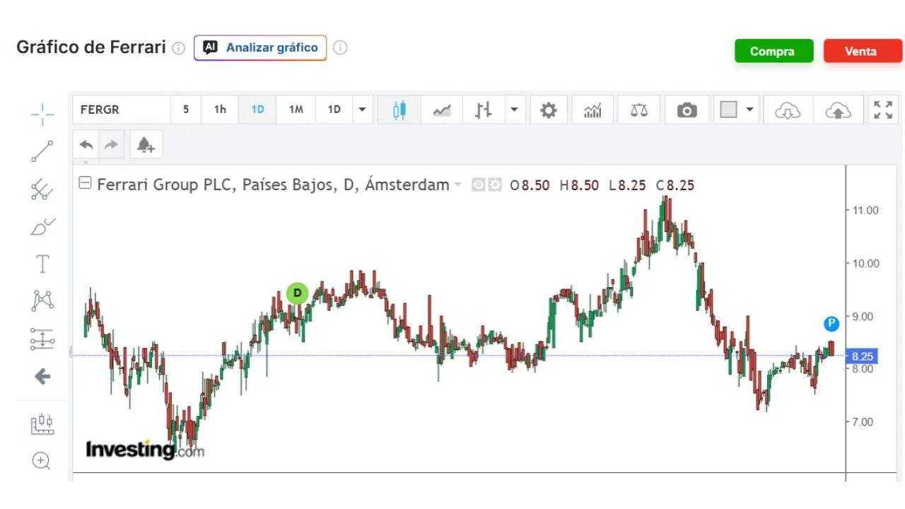Screen dimensions: 905x509
Task: Collapse the Ferrari Group PLC legend
Action: (x=85, y=184)
